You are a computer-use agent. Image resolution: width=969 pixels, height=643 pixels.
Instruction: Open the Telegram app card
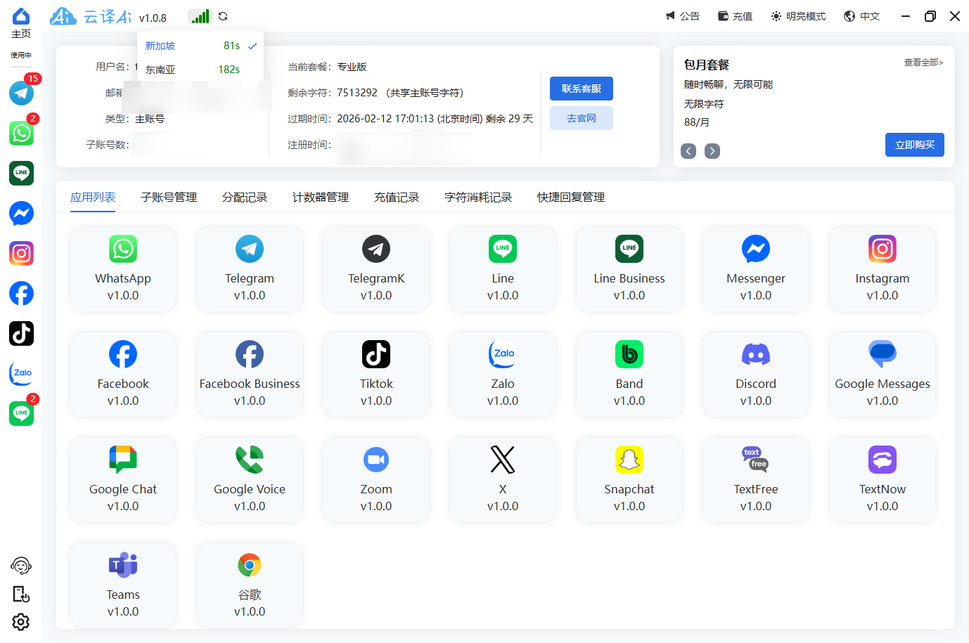coord(250,268)
